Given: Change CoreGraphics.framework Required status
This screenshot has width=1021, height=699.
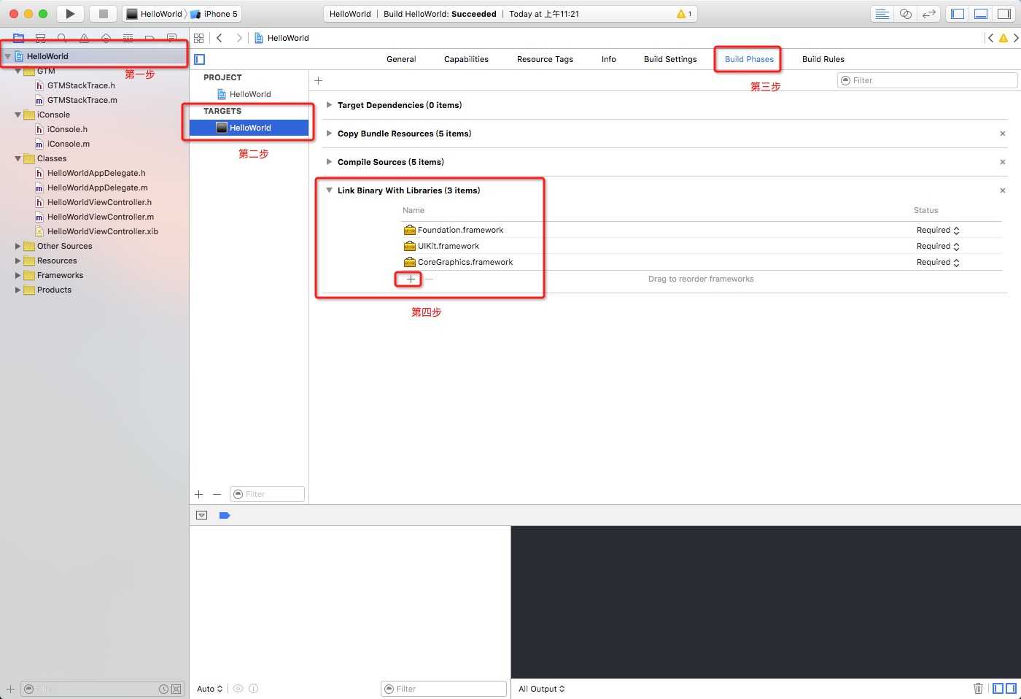Looking at the screenshot, I should tap(938, 262).
